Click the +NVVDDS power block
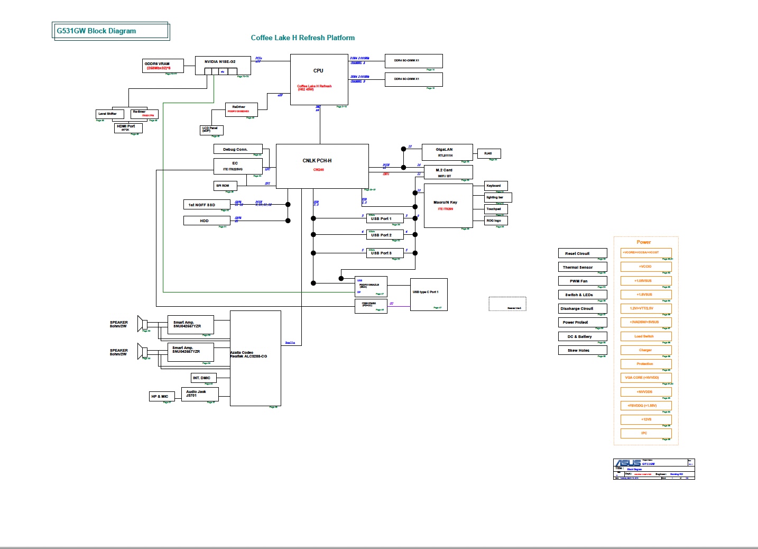This screenshot has height=549, width=758. [646, 392]
